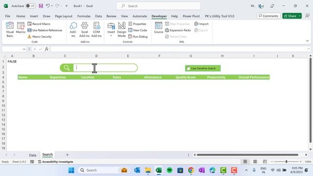Switch to Page Break Preview
The height and width of the screenshot is (176, 313).
pos(265,162)
